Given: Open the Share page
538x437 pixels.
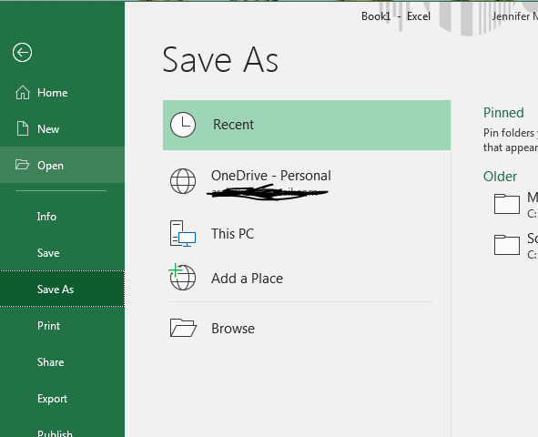Looking at the screenshot, I should click(x=62, y=361).
